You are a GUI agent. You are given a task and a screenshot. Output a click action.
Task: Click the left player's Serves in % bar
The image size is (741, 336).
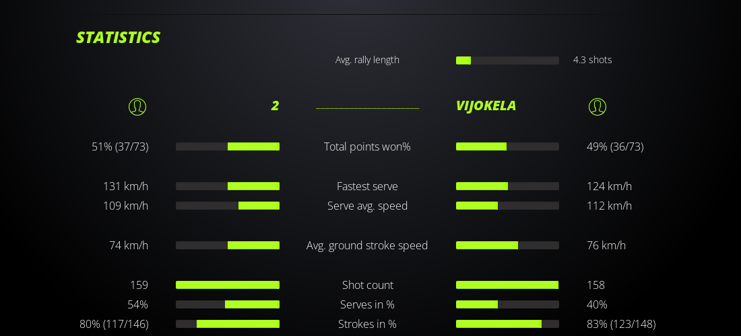pyautogui.click(x=228, y=304)
